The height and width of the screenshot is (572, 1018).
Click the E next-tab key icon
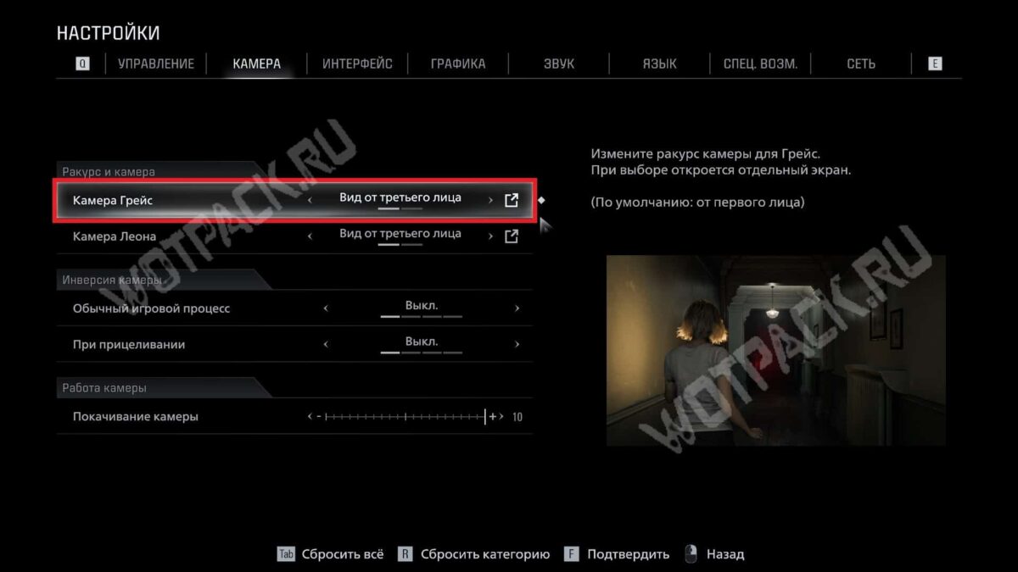pos(935,64)
